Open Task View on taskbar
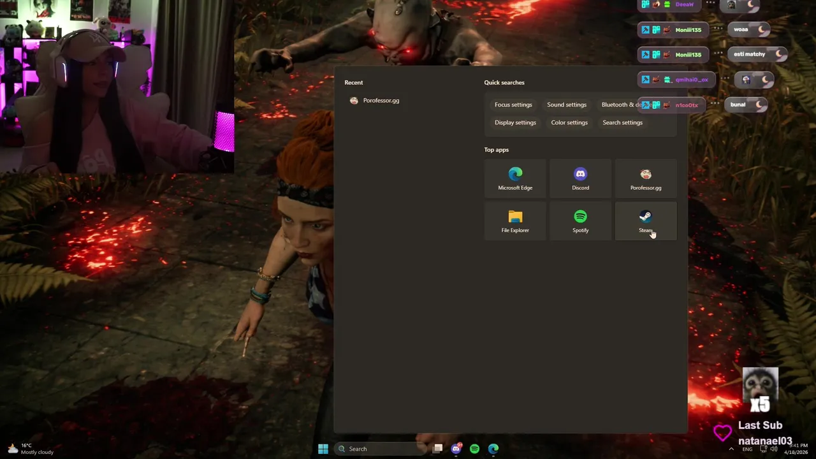This screenshot has height=459, width=816. click(x=438, y=449)
